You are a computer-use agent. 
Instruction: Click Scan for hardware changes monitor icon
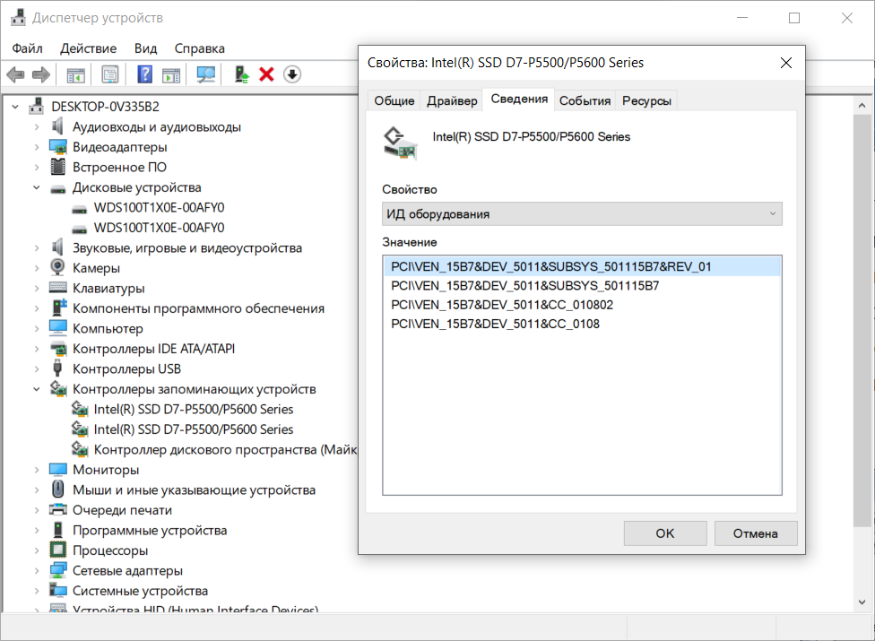pyautogui.click(x=206, y=74)
